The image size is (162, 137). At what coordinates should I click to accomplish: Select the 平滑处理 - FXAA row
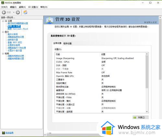coord(100,97)
